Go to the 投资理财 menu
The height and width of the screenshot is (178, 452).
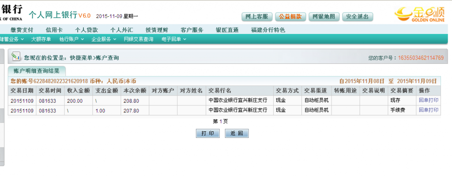(x=157, y=30)
